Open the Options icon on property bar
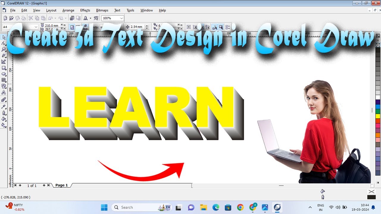This screenshot has height=214, width=381. coord(228,27)
